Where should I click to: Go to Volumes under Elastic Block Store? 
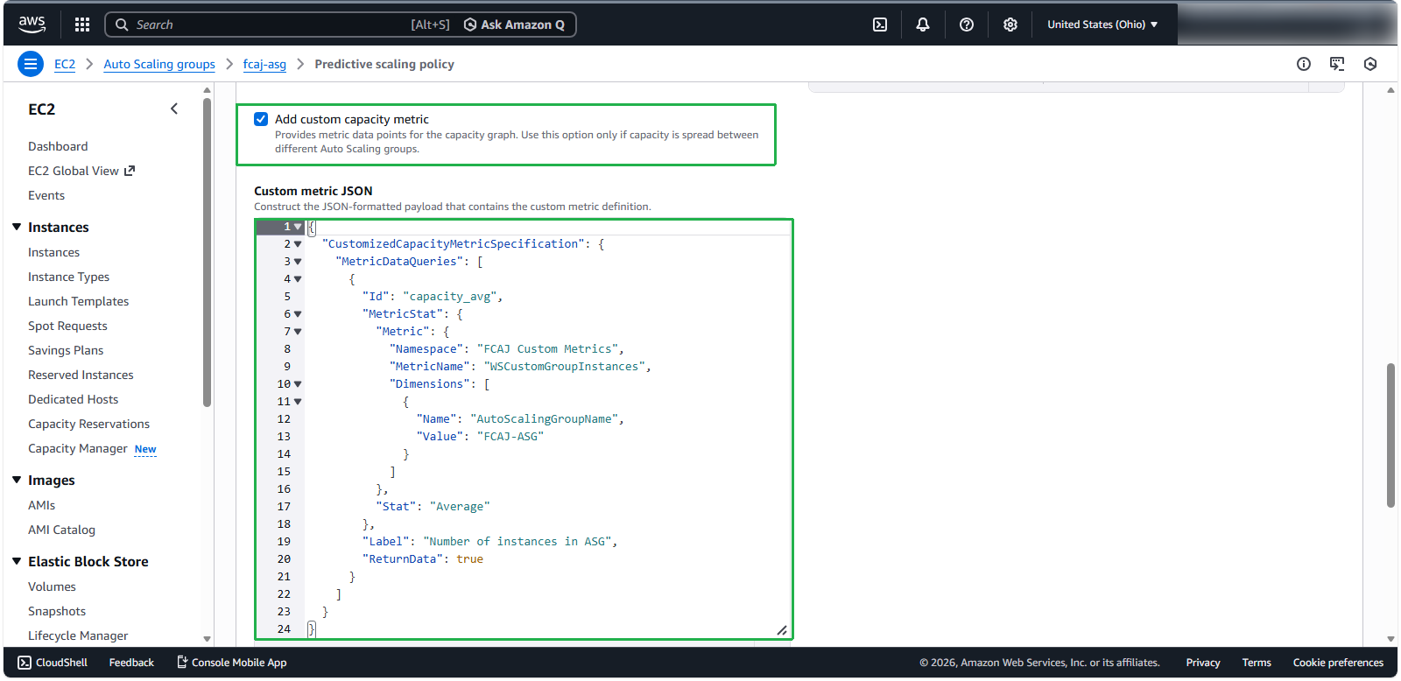(52, 586)
